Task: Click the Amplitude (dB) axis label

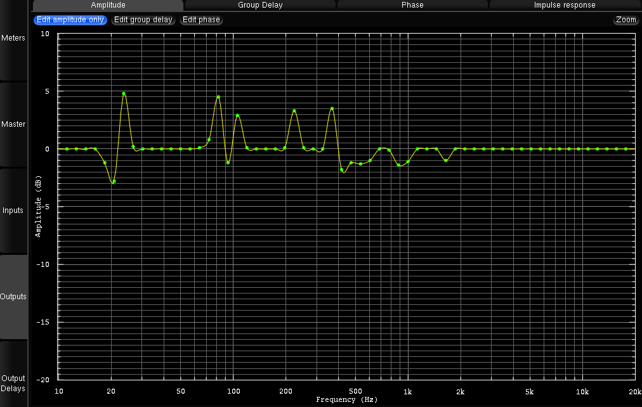Action: click(38, 206)
